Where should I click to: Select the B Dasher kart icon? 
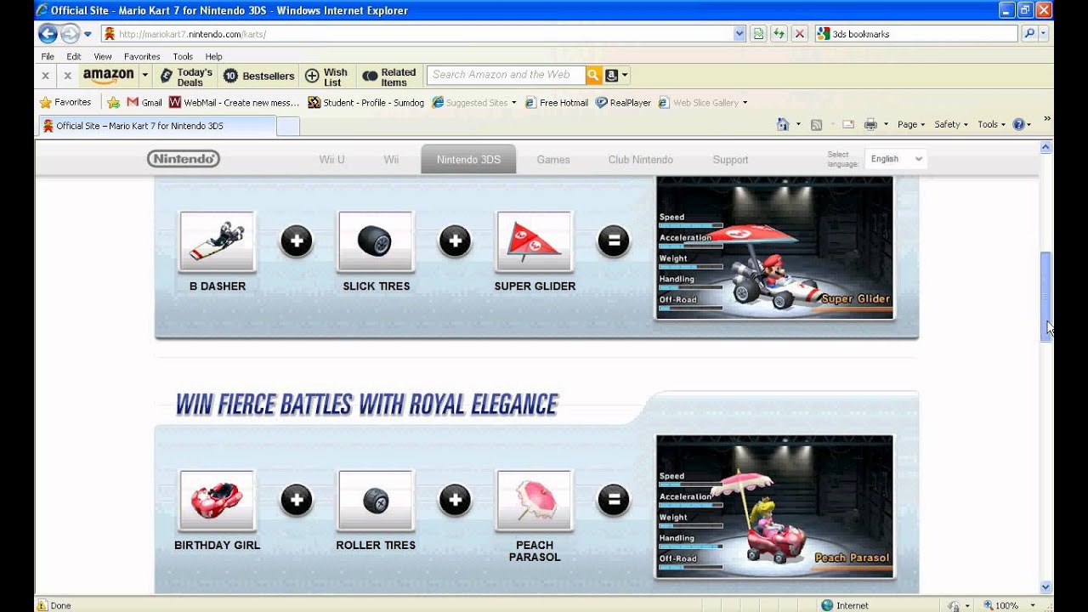click(x=218, y=241)
